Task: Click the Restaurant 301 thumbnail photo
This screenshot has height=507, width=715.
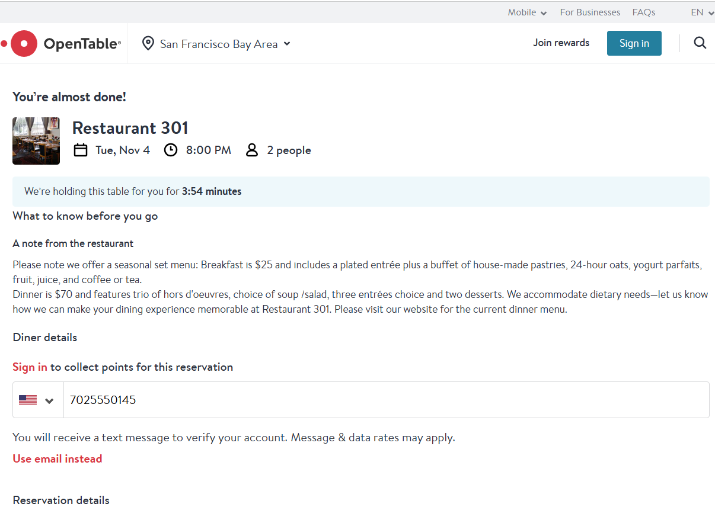Action: (x=36, y=141)
